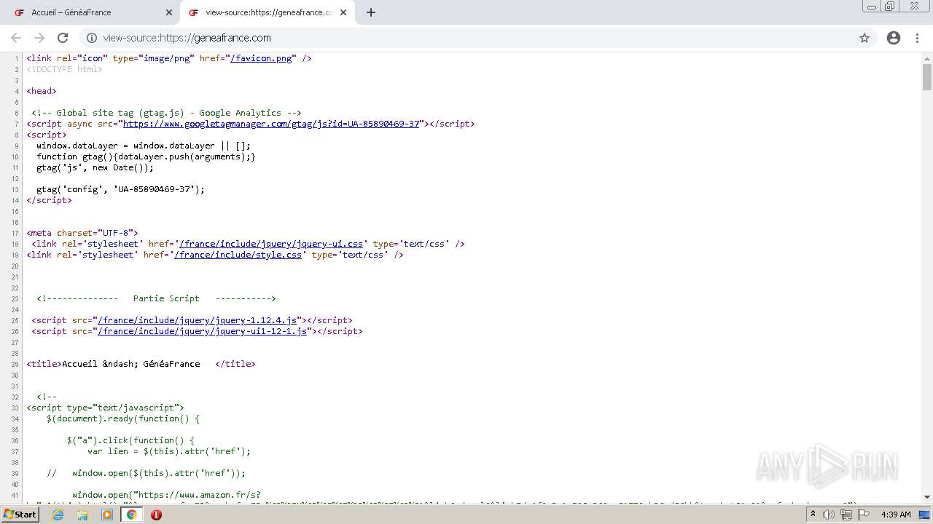Select the Chrome taskbar icon
Image resolution: width=933 pixels, height=524 pixels.
coord(132,515)
